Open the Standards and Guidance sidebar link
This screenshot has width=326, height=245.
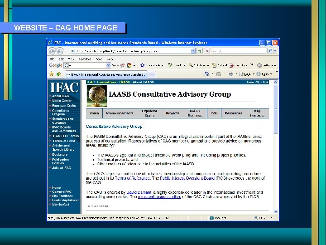click(x=63, y=121)
